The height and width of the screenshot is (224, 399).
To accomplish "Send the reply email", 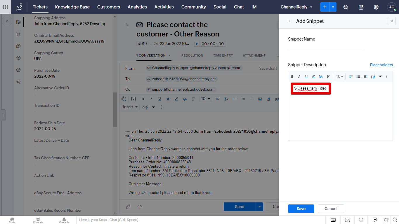I will click(240, 207).
